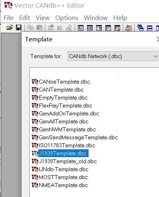The width and height of the screenshot is (159, 197).
Task: Open the view icon showing a pink tree
Action: pos(81,28)
